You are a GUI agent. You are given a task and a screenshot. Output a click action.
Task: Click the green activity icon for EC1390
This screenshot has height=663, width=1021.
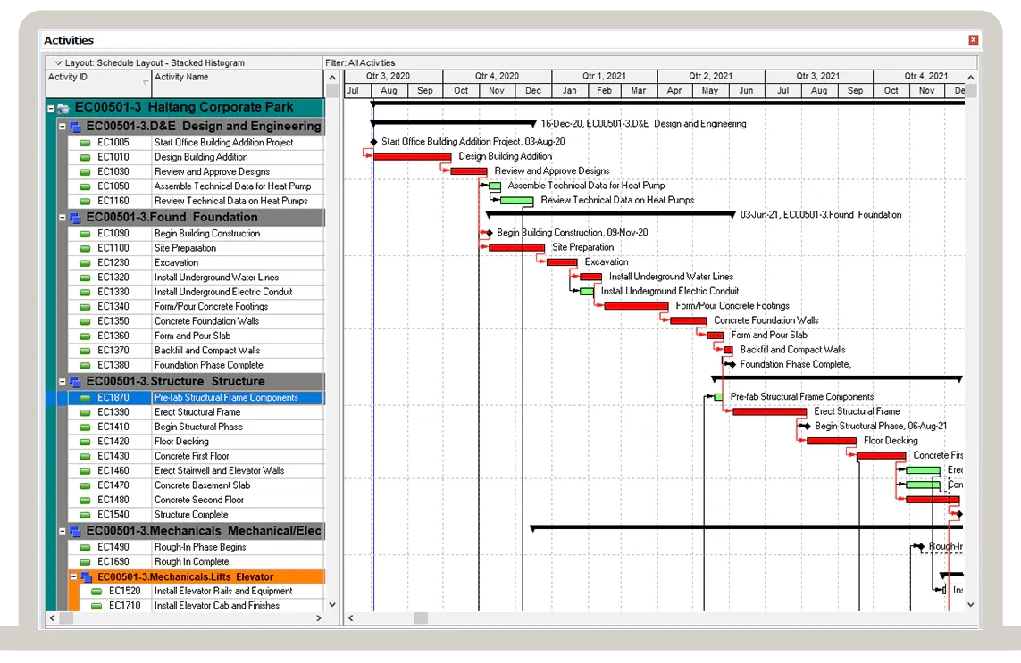pos(85,412)
